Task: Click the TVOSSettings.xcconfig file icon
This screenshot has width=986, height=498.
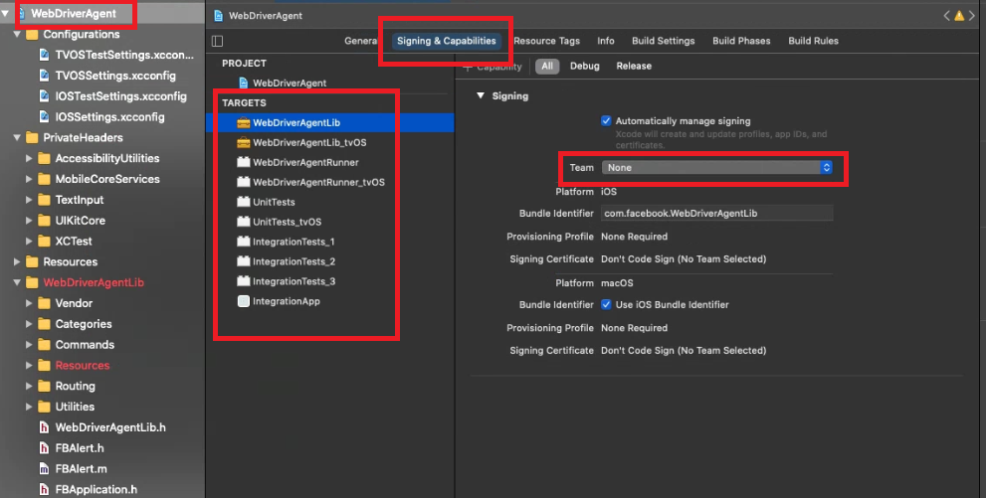Action: 44,76
